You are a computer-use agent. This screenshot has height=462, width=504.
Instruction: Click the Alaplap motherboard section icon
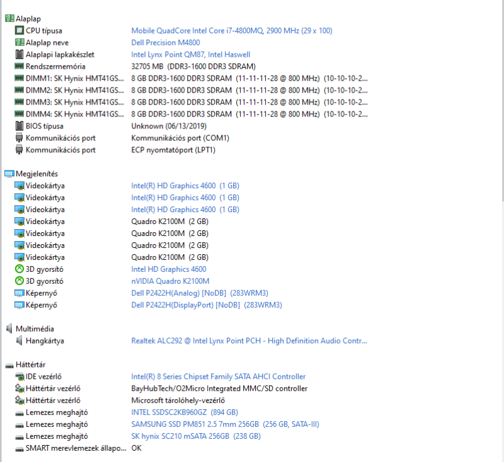(x=9, y=19)
